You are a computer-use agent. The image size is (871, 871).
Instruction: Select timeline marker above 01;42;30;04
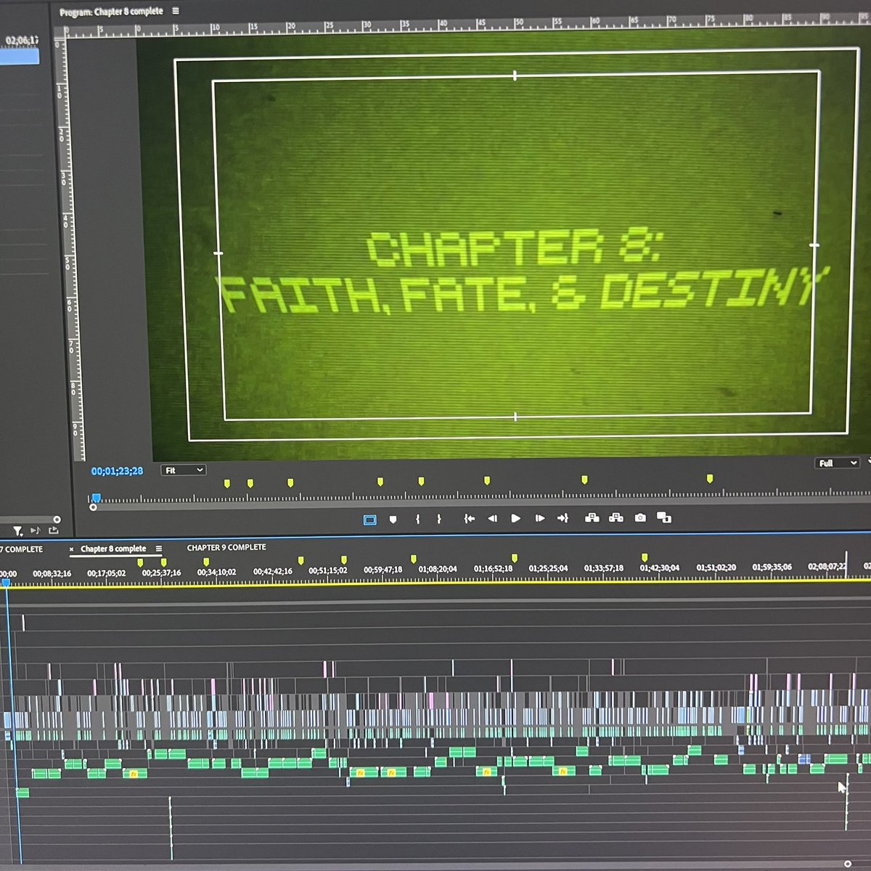(x=645, y=557)
